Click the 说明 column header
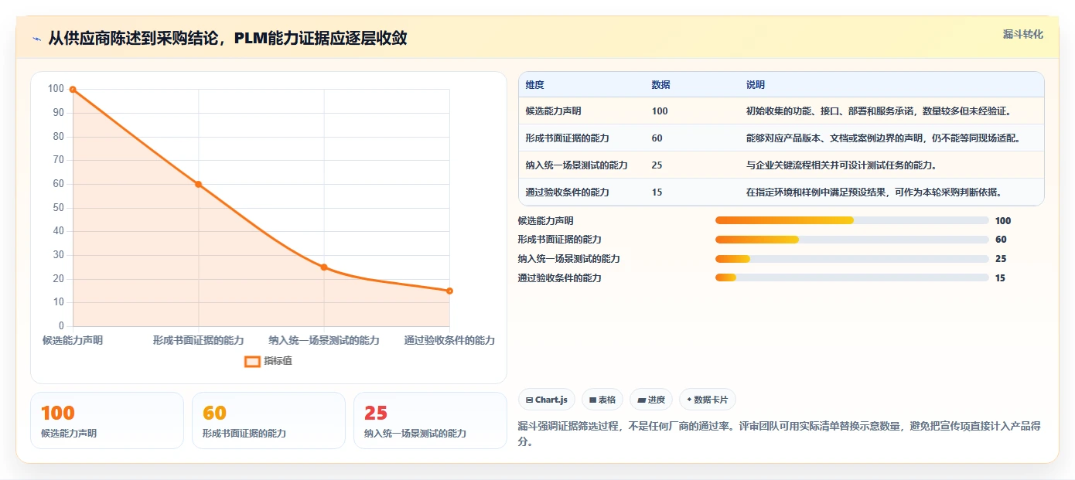 coord(755,85)
